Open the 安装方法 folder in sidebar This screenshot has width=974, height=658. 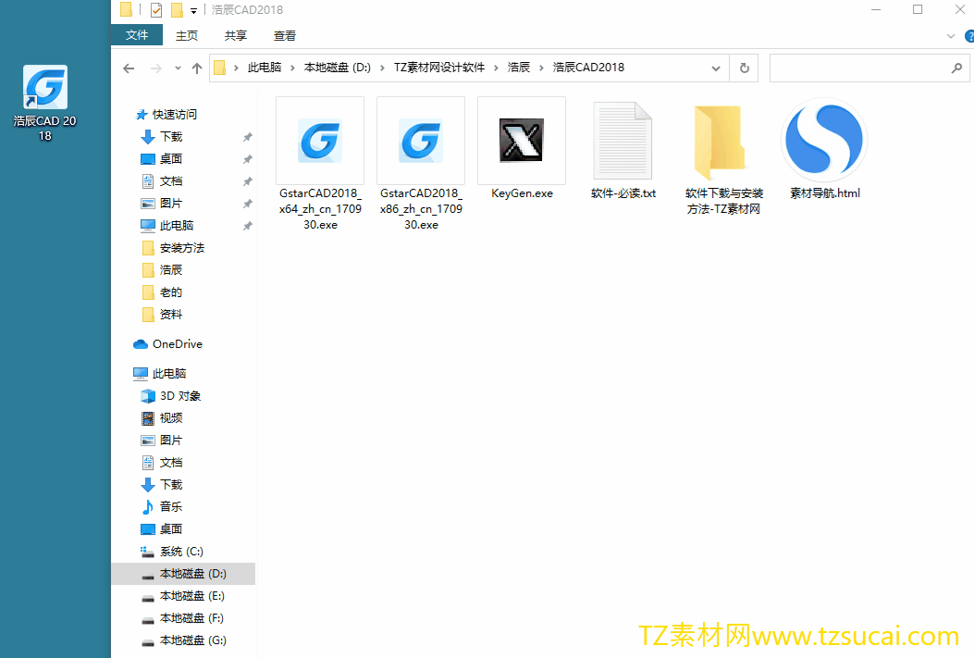pos(173,248)
